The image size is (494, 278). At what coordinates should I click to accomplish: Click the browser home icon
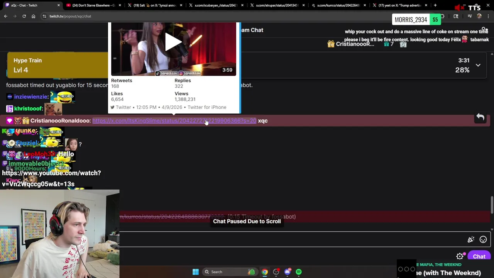[x=33, y=16]
